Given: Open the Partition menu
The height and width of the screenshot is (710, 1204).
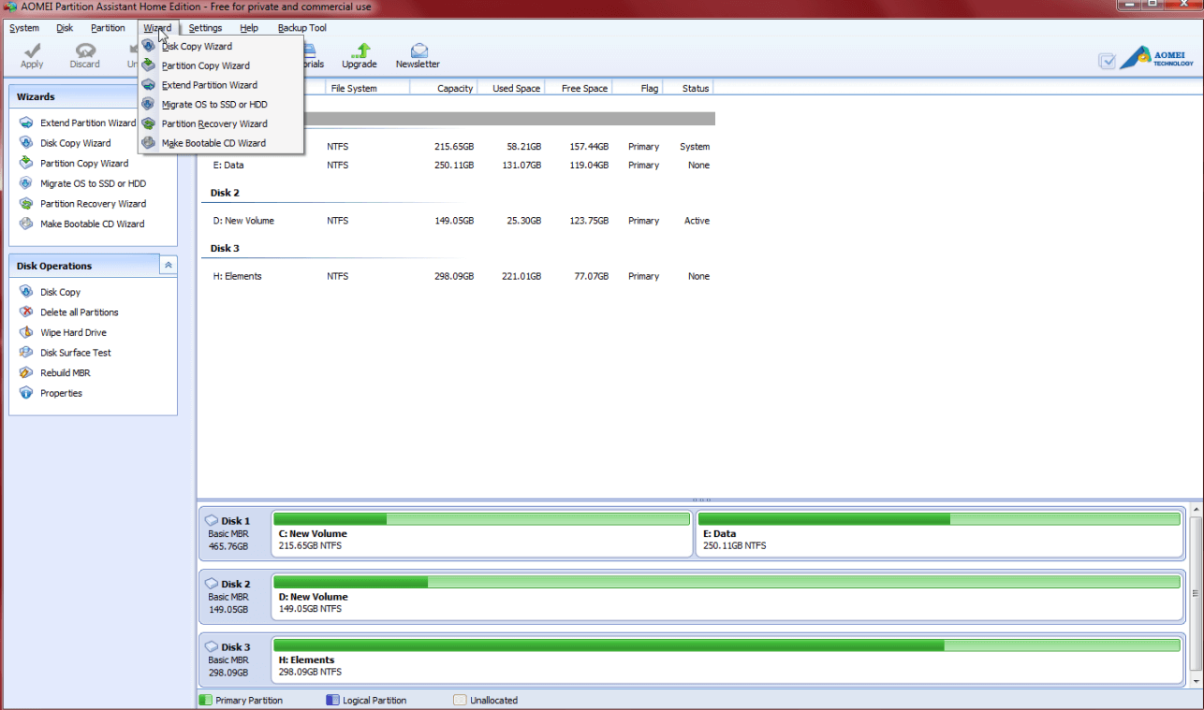Looking at the screenshot, I should 108,28.
